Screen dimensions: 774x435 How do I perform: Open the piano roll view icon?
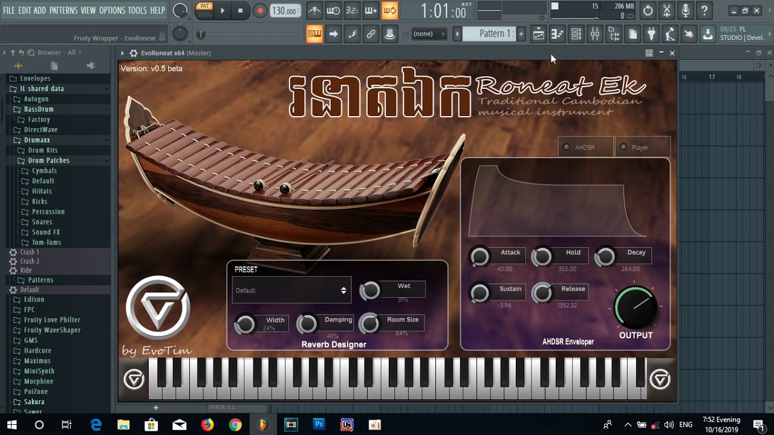coord(557,34)
